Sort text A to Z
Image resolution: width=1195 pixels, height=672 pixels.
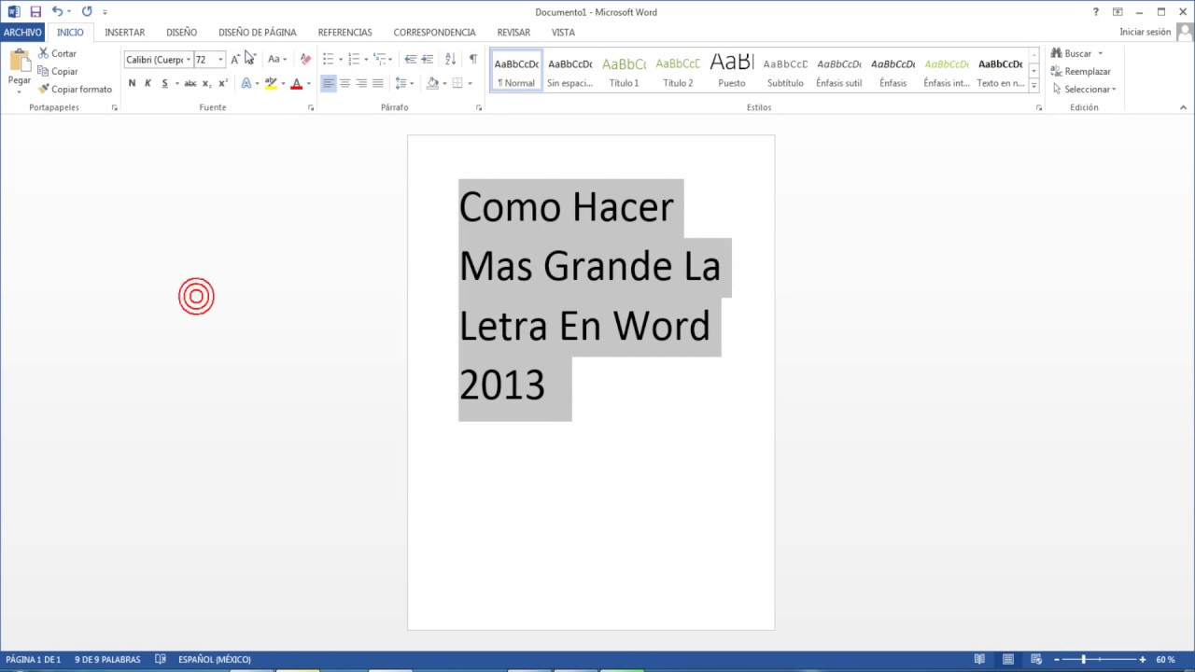(450, 59)
